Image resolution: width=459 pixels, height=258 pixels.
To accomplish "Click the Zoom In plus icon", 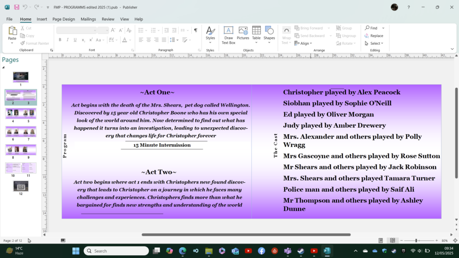I will [x=437, y=241].
